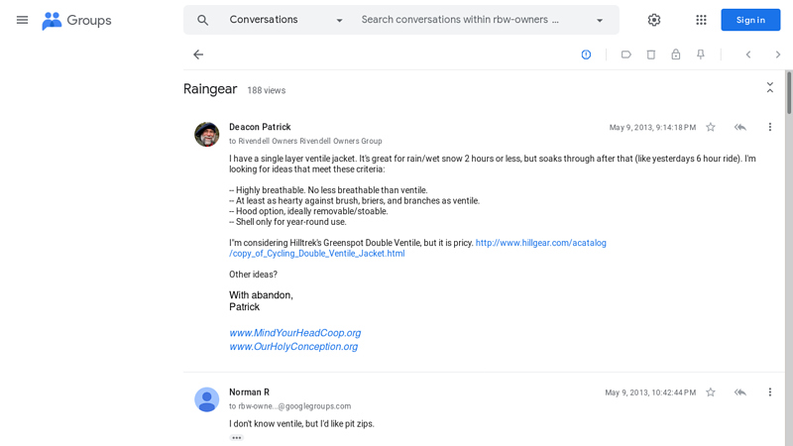Open the main hamburger menu
This screenshot has height=446, width=793.
[x=22, y=20]
